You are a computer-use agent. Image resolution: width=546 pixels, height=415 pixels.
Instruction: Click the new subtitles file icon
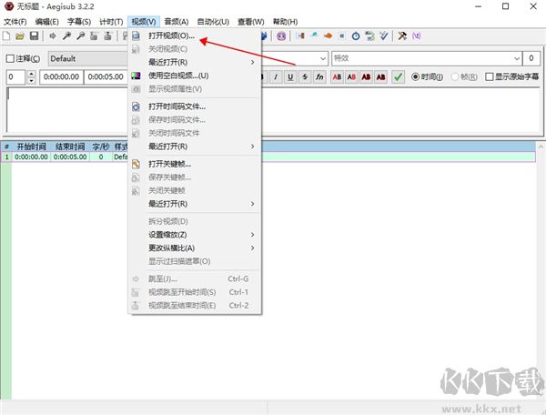coord(7,36)
